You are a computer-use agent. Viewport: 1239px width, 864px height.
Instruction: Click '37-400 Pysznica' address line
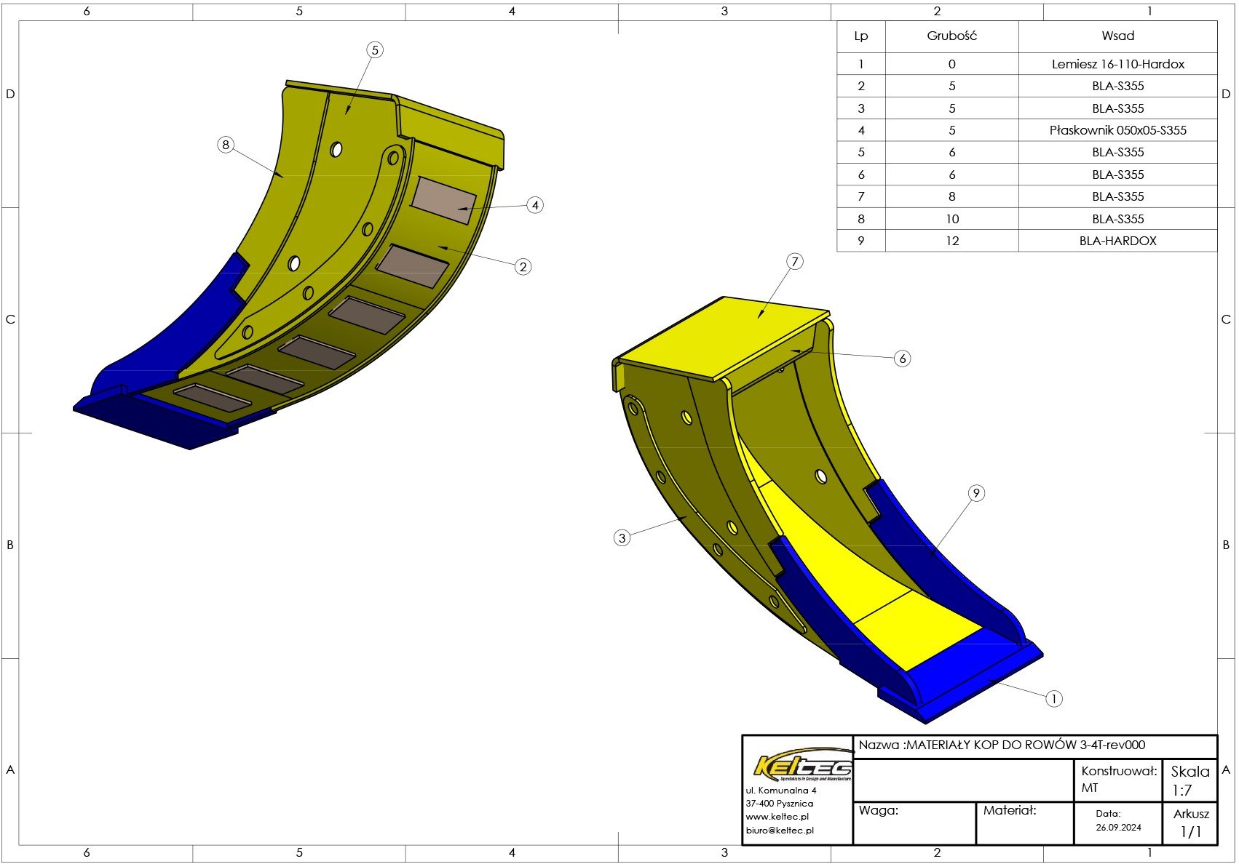(x=780, y=804)
